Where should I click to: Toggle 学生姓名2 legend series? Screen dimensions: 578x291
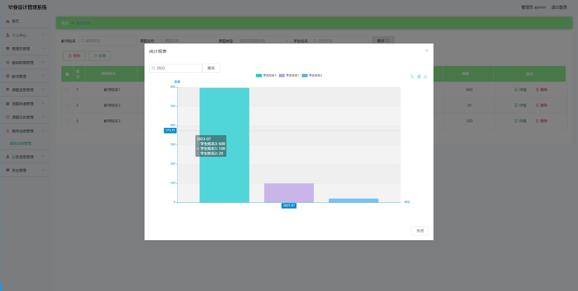[x=312, y=75]
